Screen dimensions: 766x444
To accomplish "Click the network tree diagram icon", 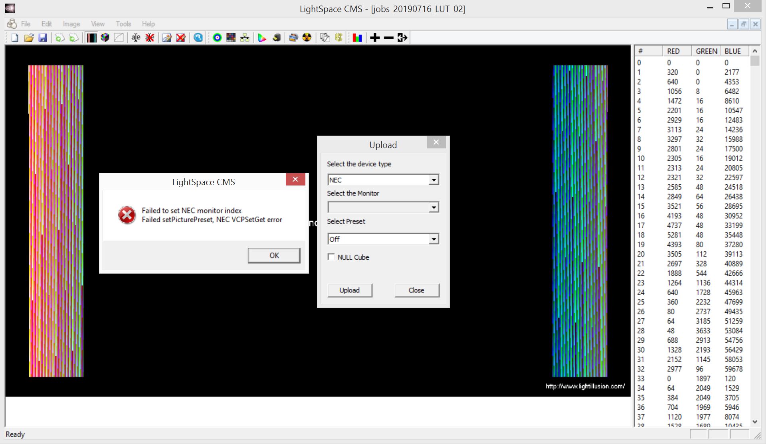I will (x=245, y=38).
